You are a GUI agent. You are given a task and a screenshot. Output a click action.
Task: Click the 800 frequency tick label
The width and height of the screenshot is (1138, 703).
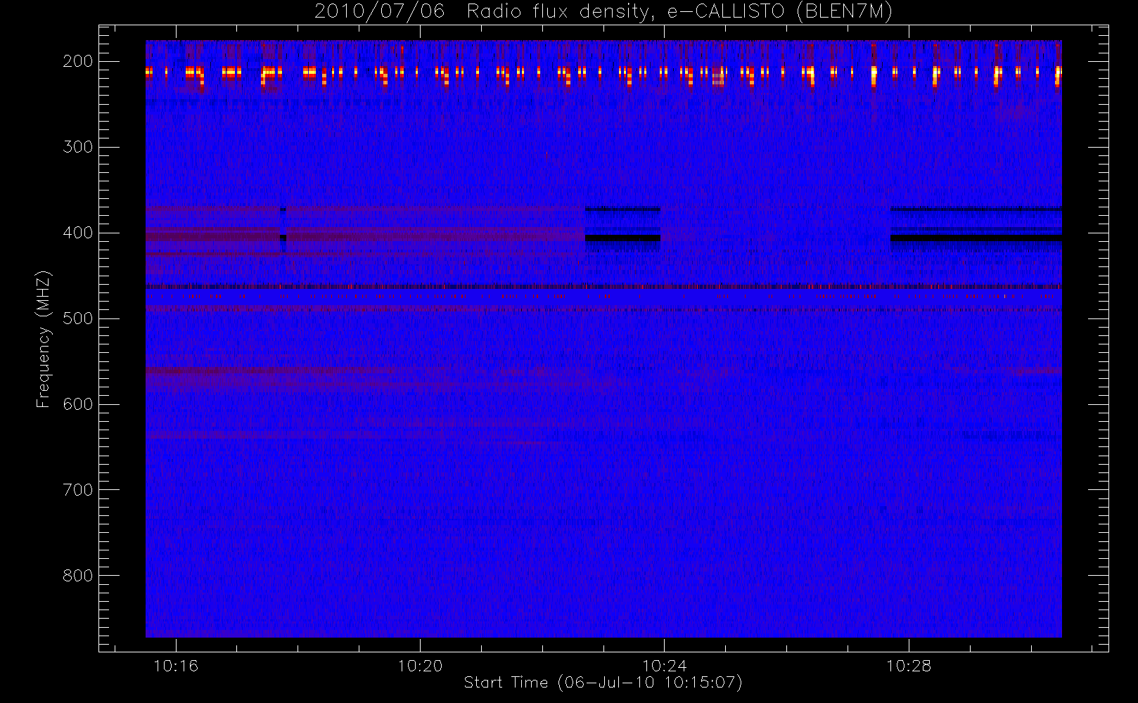tap(77, 576)
